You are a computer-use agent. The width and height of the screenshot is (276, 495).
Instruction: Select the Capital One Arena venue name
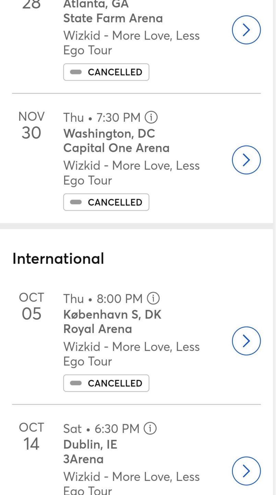[116, 148]
